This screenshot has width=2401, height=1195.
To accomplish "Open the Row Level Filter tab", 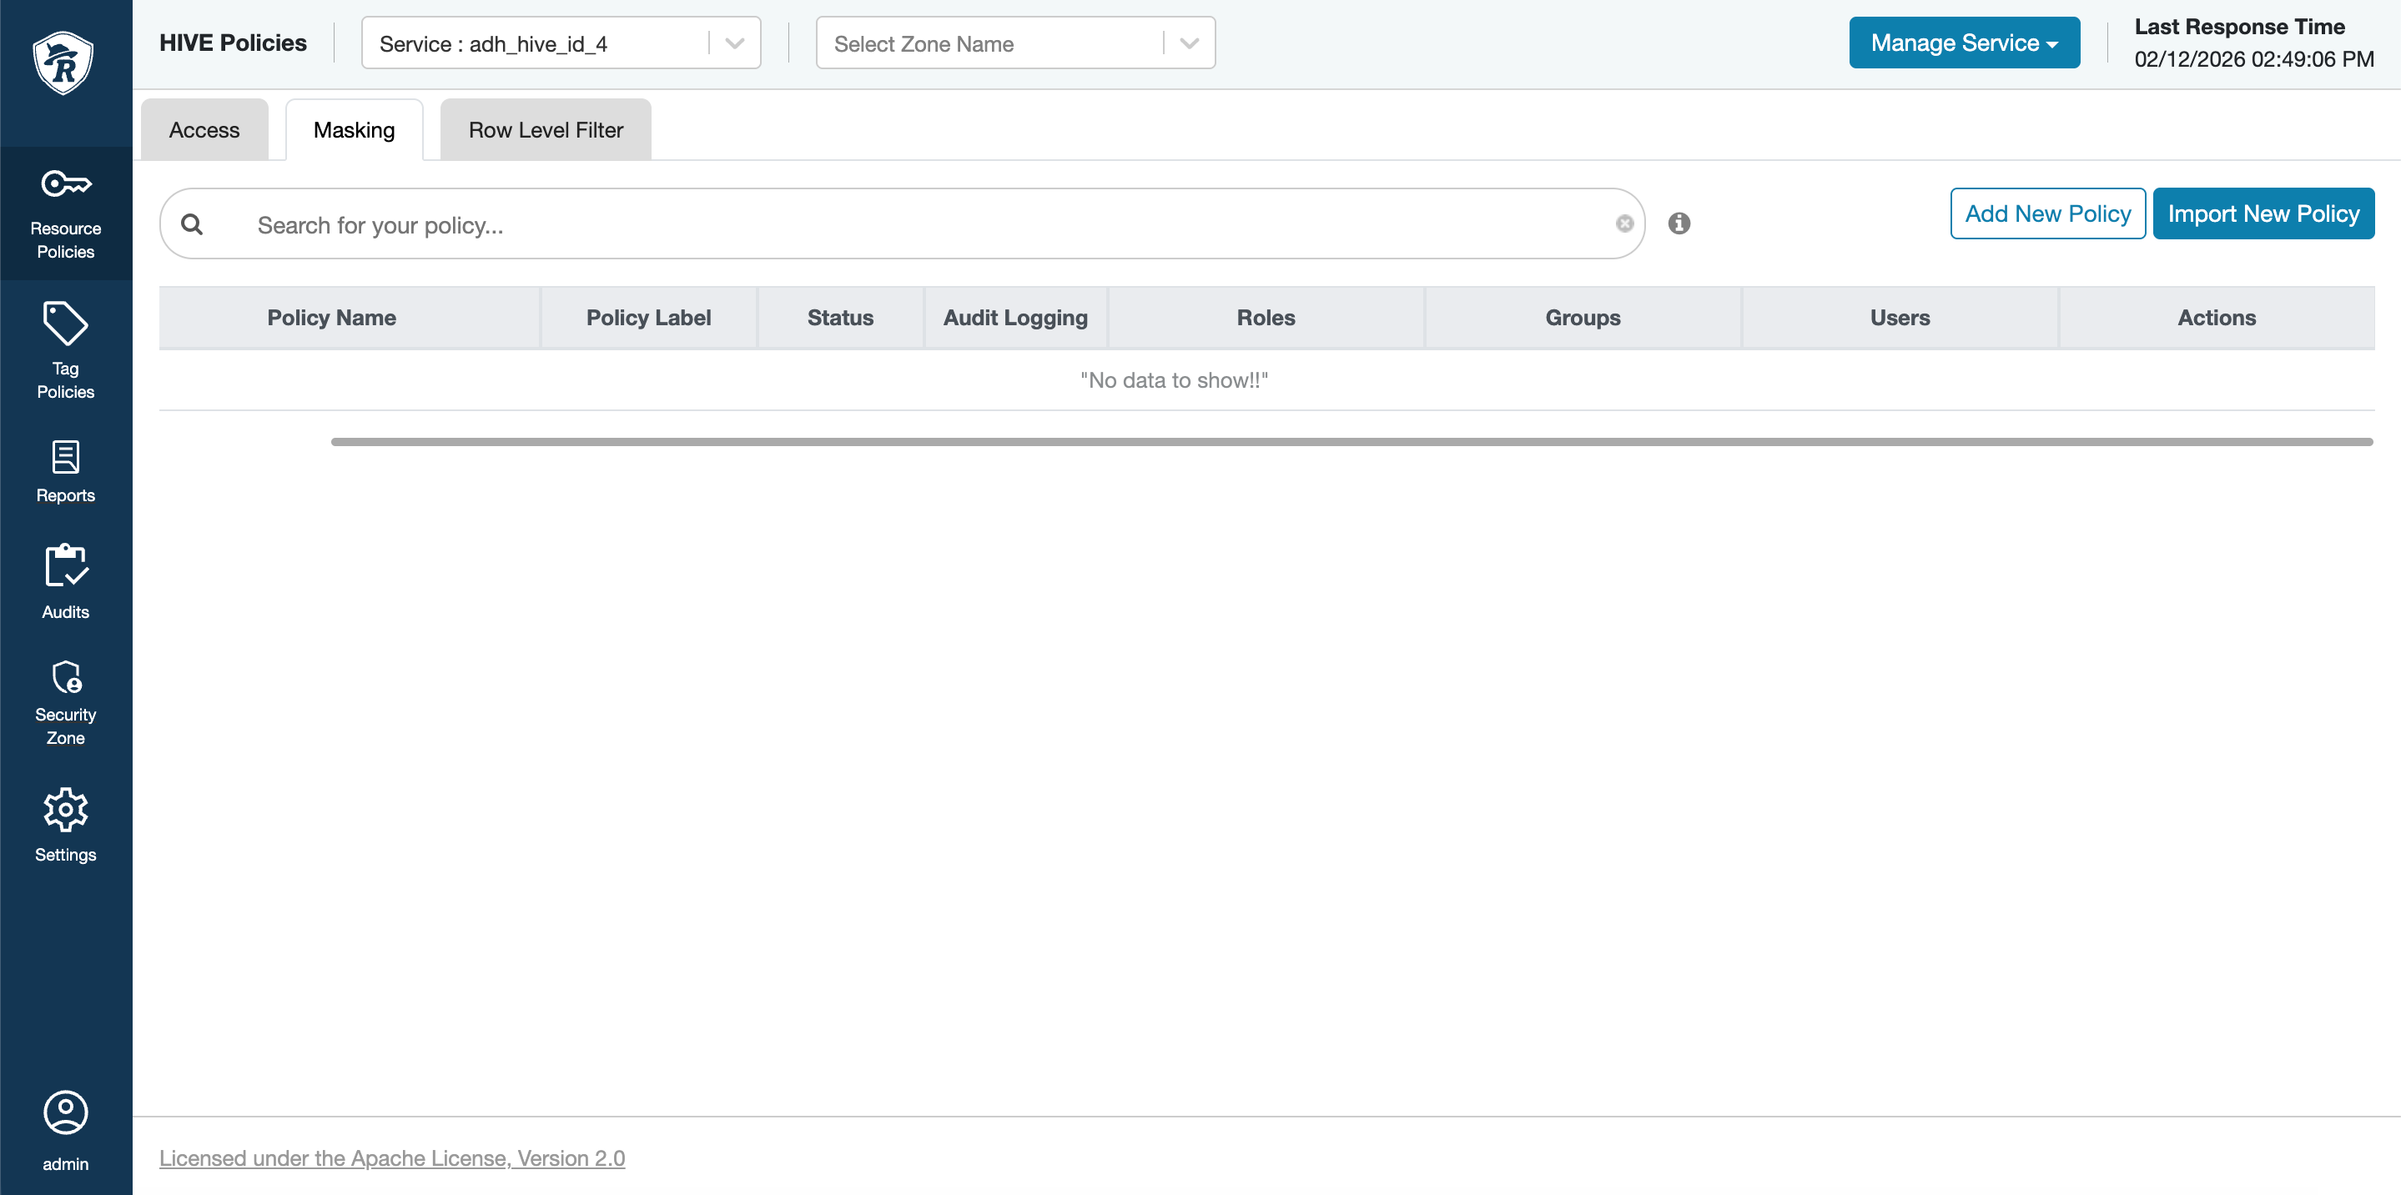I will coord(546,129).
